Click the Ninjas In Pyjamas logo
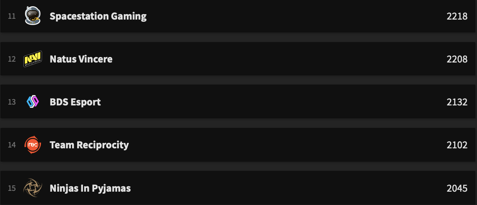The height and width of the screenshot is (205, 477). (32, 188)
